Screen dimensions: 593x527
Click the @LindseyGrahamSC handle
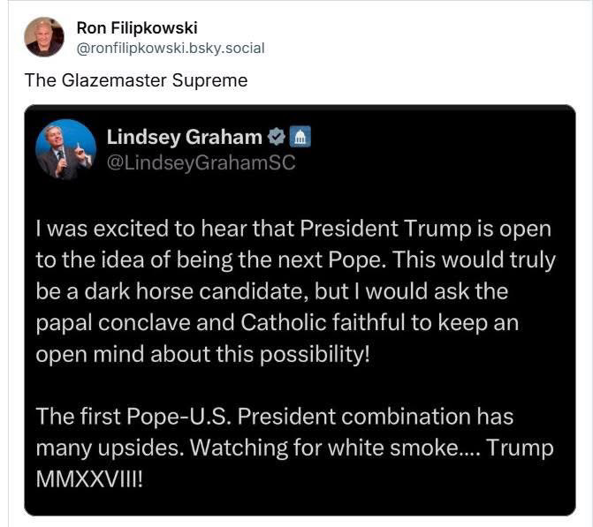point(201,162)
